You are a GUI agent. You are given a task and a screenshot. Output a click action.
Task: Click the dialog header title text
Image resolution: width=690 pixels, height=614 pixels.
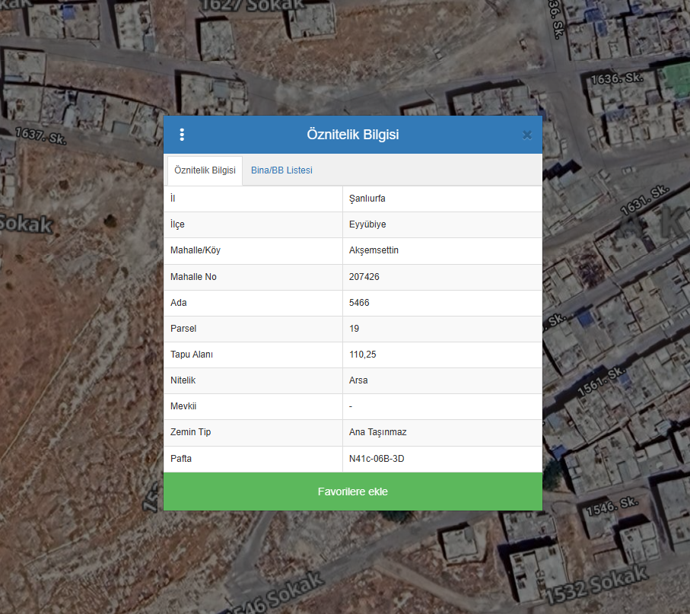353,135
